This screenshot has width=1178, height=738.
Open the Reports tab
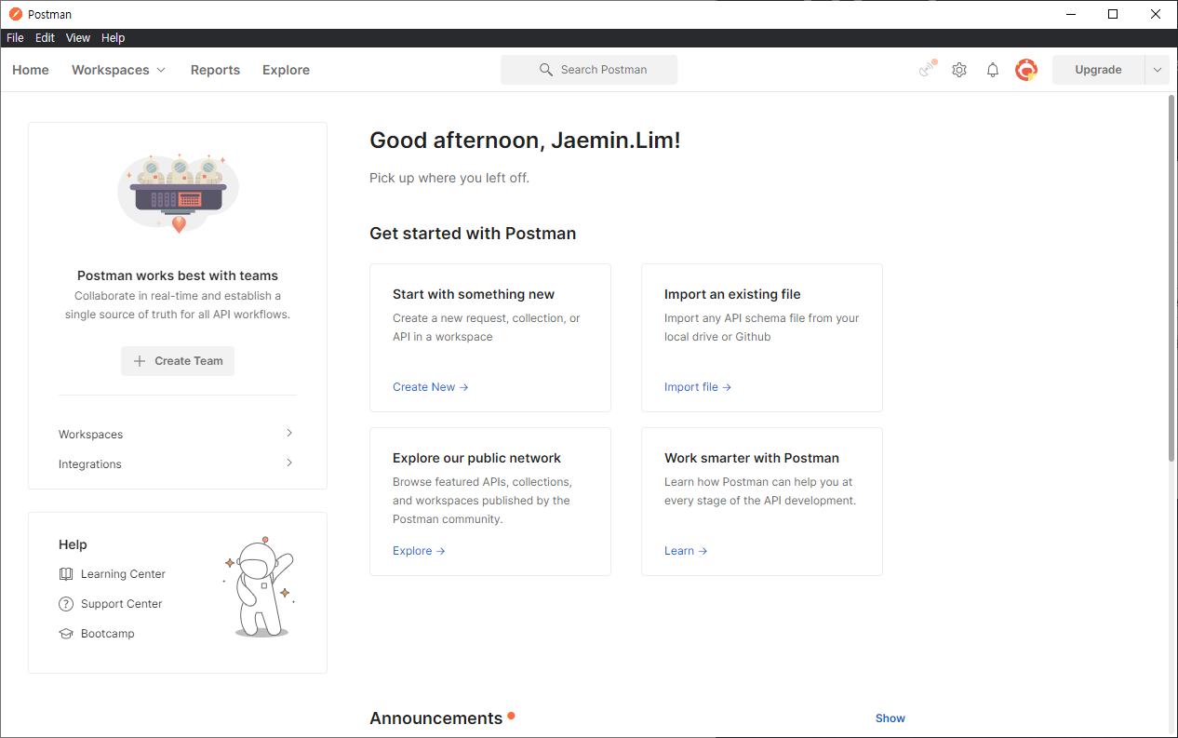coord(215,70)
